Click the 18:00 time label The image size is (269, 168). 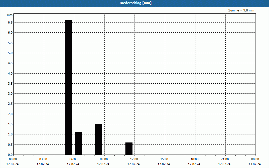195,159
